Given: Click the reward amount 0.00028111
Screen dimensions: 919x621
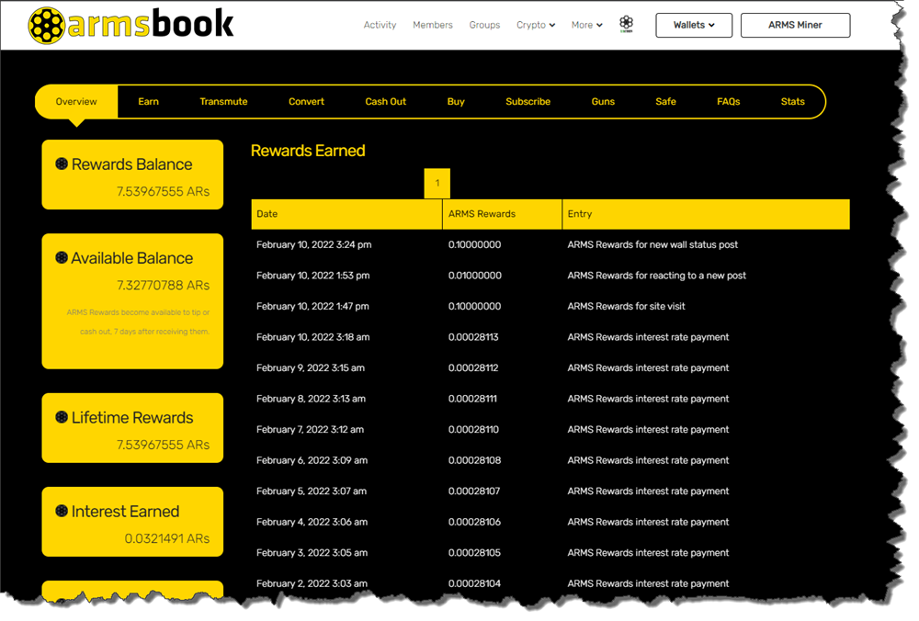Looking at the screenshot, I should (x=472, y=399).
